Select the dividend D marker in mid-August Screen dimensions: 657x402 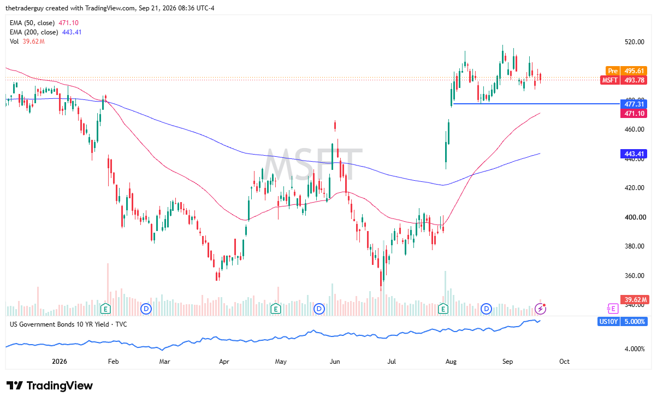pyautogui.click(x=486, y=309)
